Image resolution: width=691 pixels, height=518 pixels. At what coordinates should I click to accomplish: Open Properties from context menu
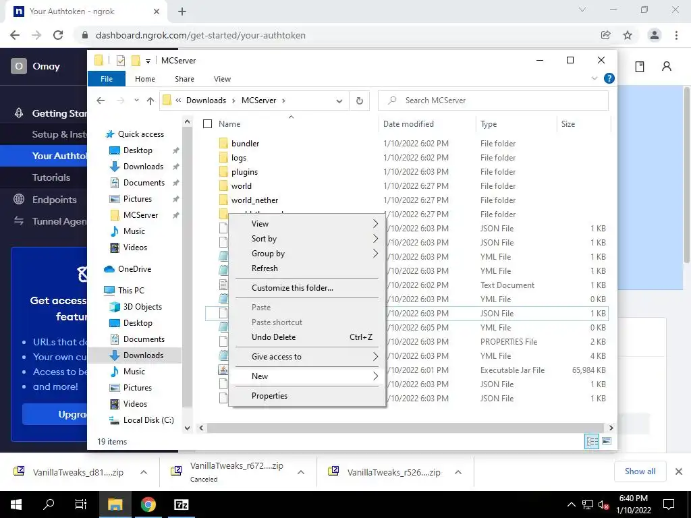pyautogui.click(x=307, y=396)
